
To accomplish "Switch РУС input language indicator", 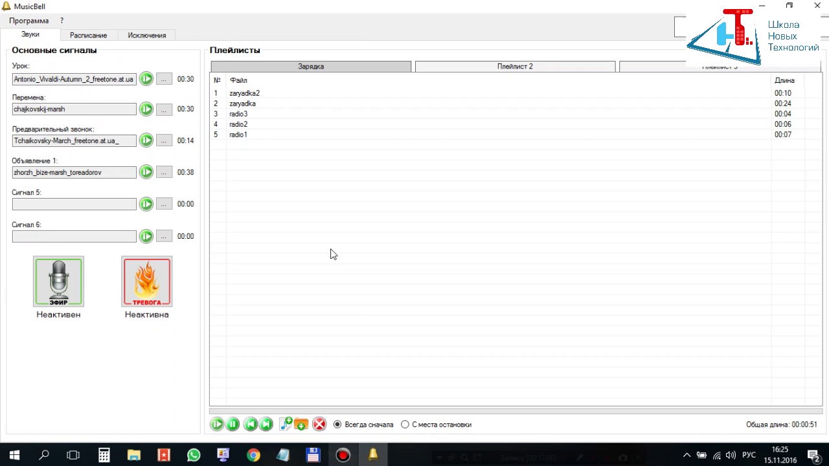I will 749,455.
